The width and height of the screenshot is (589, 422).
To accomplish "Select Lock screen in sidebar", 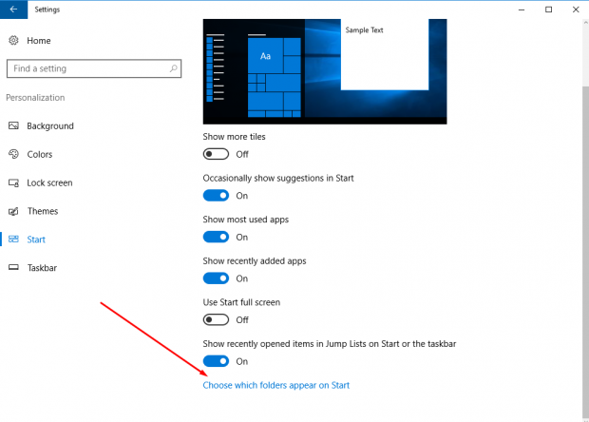I will point(49,183).
